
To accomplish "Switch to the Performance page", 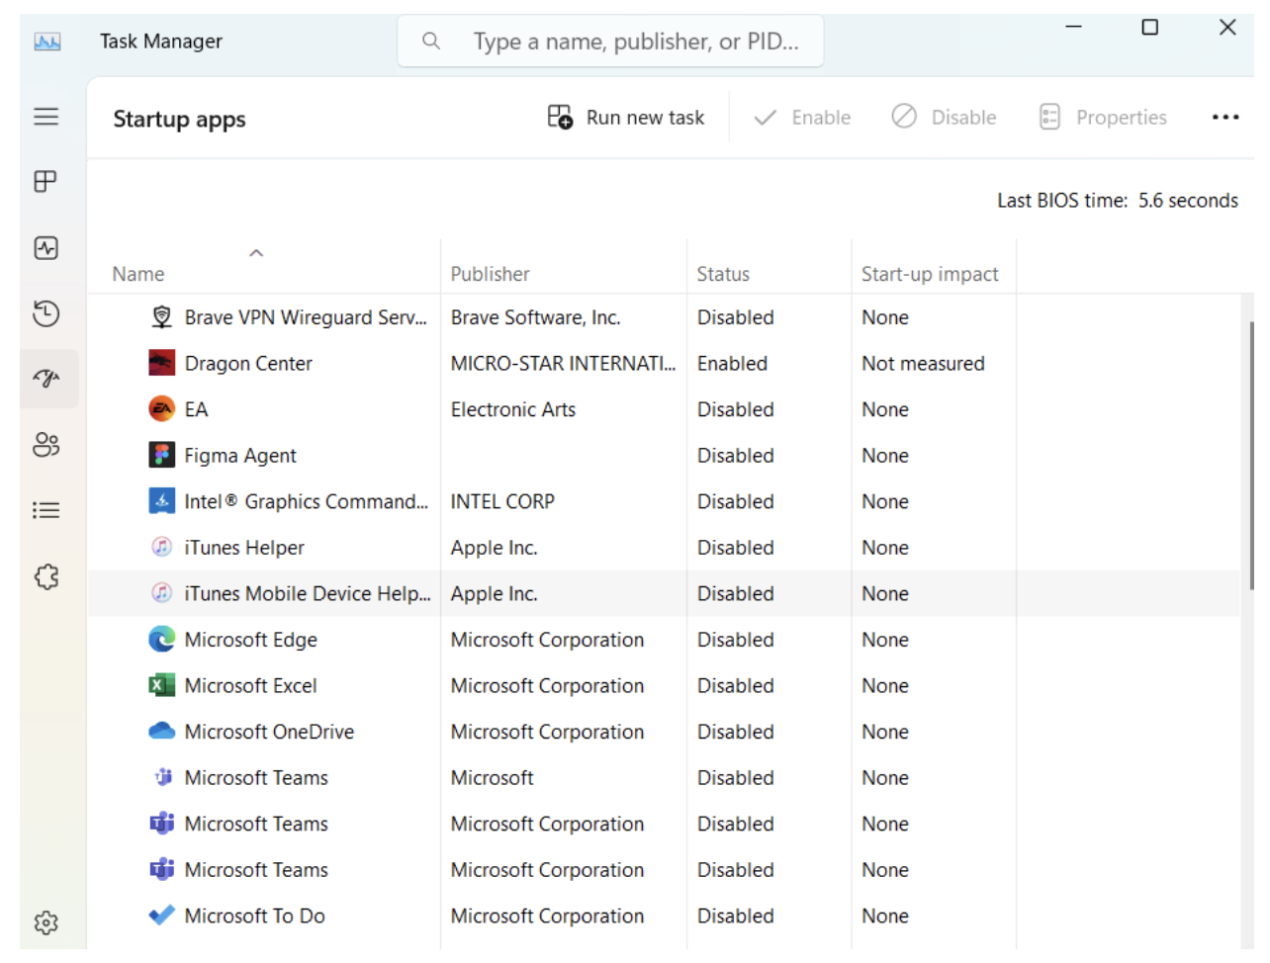I will (x=46, y=248).
